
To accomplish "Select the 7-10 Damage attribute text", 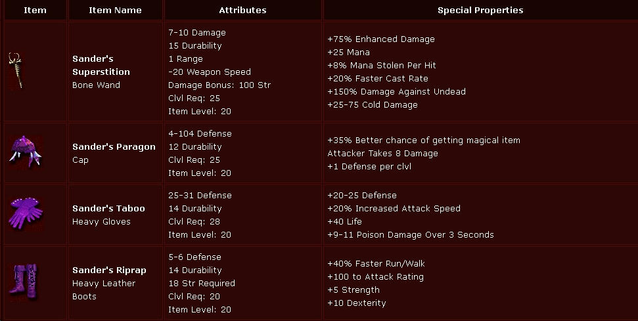I will click(197, 33).
